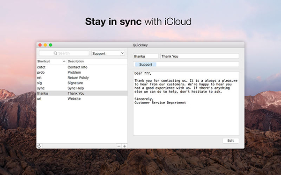Screen dimensions: 281x175
Task: Toggle sort arrow on Shortcut column
Action: tap(64, 61)
